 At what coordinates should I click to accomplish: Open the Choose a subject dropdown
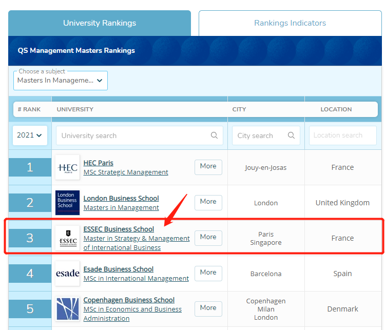(x=61, y=81)
